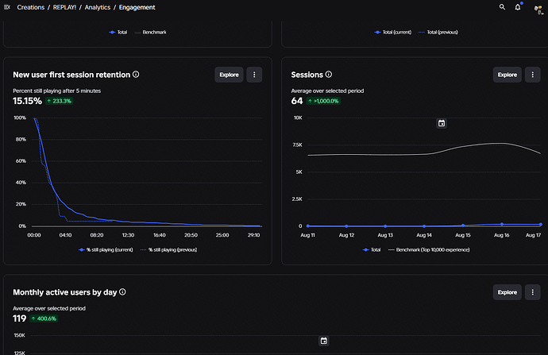Click calendar annotation icon in Sessions chart

442,123
